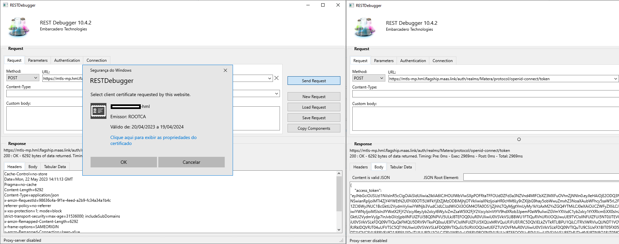Viewport: 619px width, 244px height.
Task: Click scroll down arrow in headers list
Action: click(339, 230)
